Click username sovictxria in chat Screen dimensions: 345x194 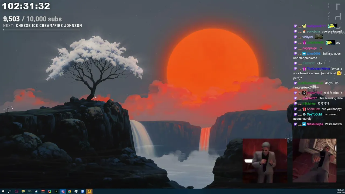(x=313, y=32)
